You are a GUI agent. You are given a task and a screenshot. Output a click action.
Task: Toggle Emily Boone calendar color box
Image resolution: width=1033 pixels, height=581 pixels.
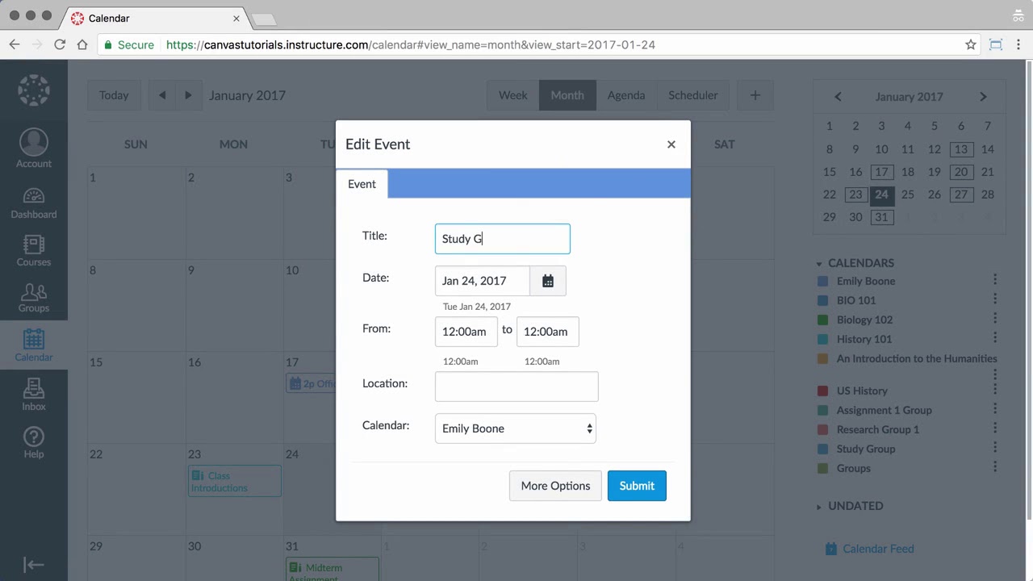(x=822, y=281)
